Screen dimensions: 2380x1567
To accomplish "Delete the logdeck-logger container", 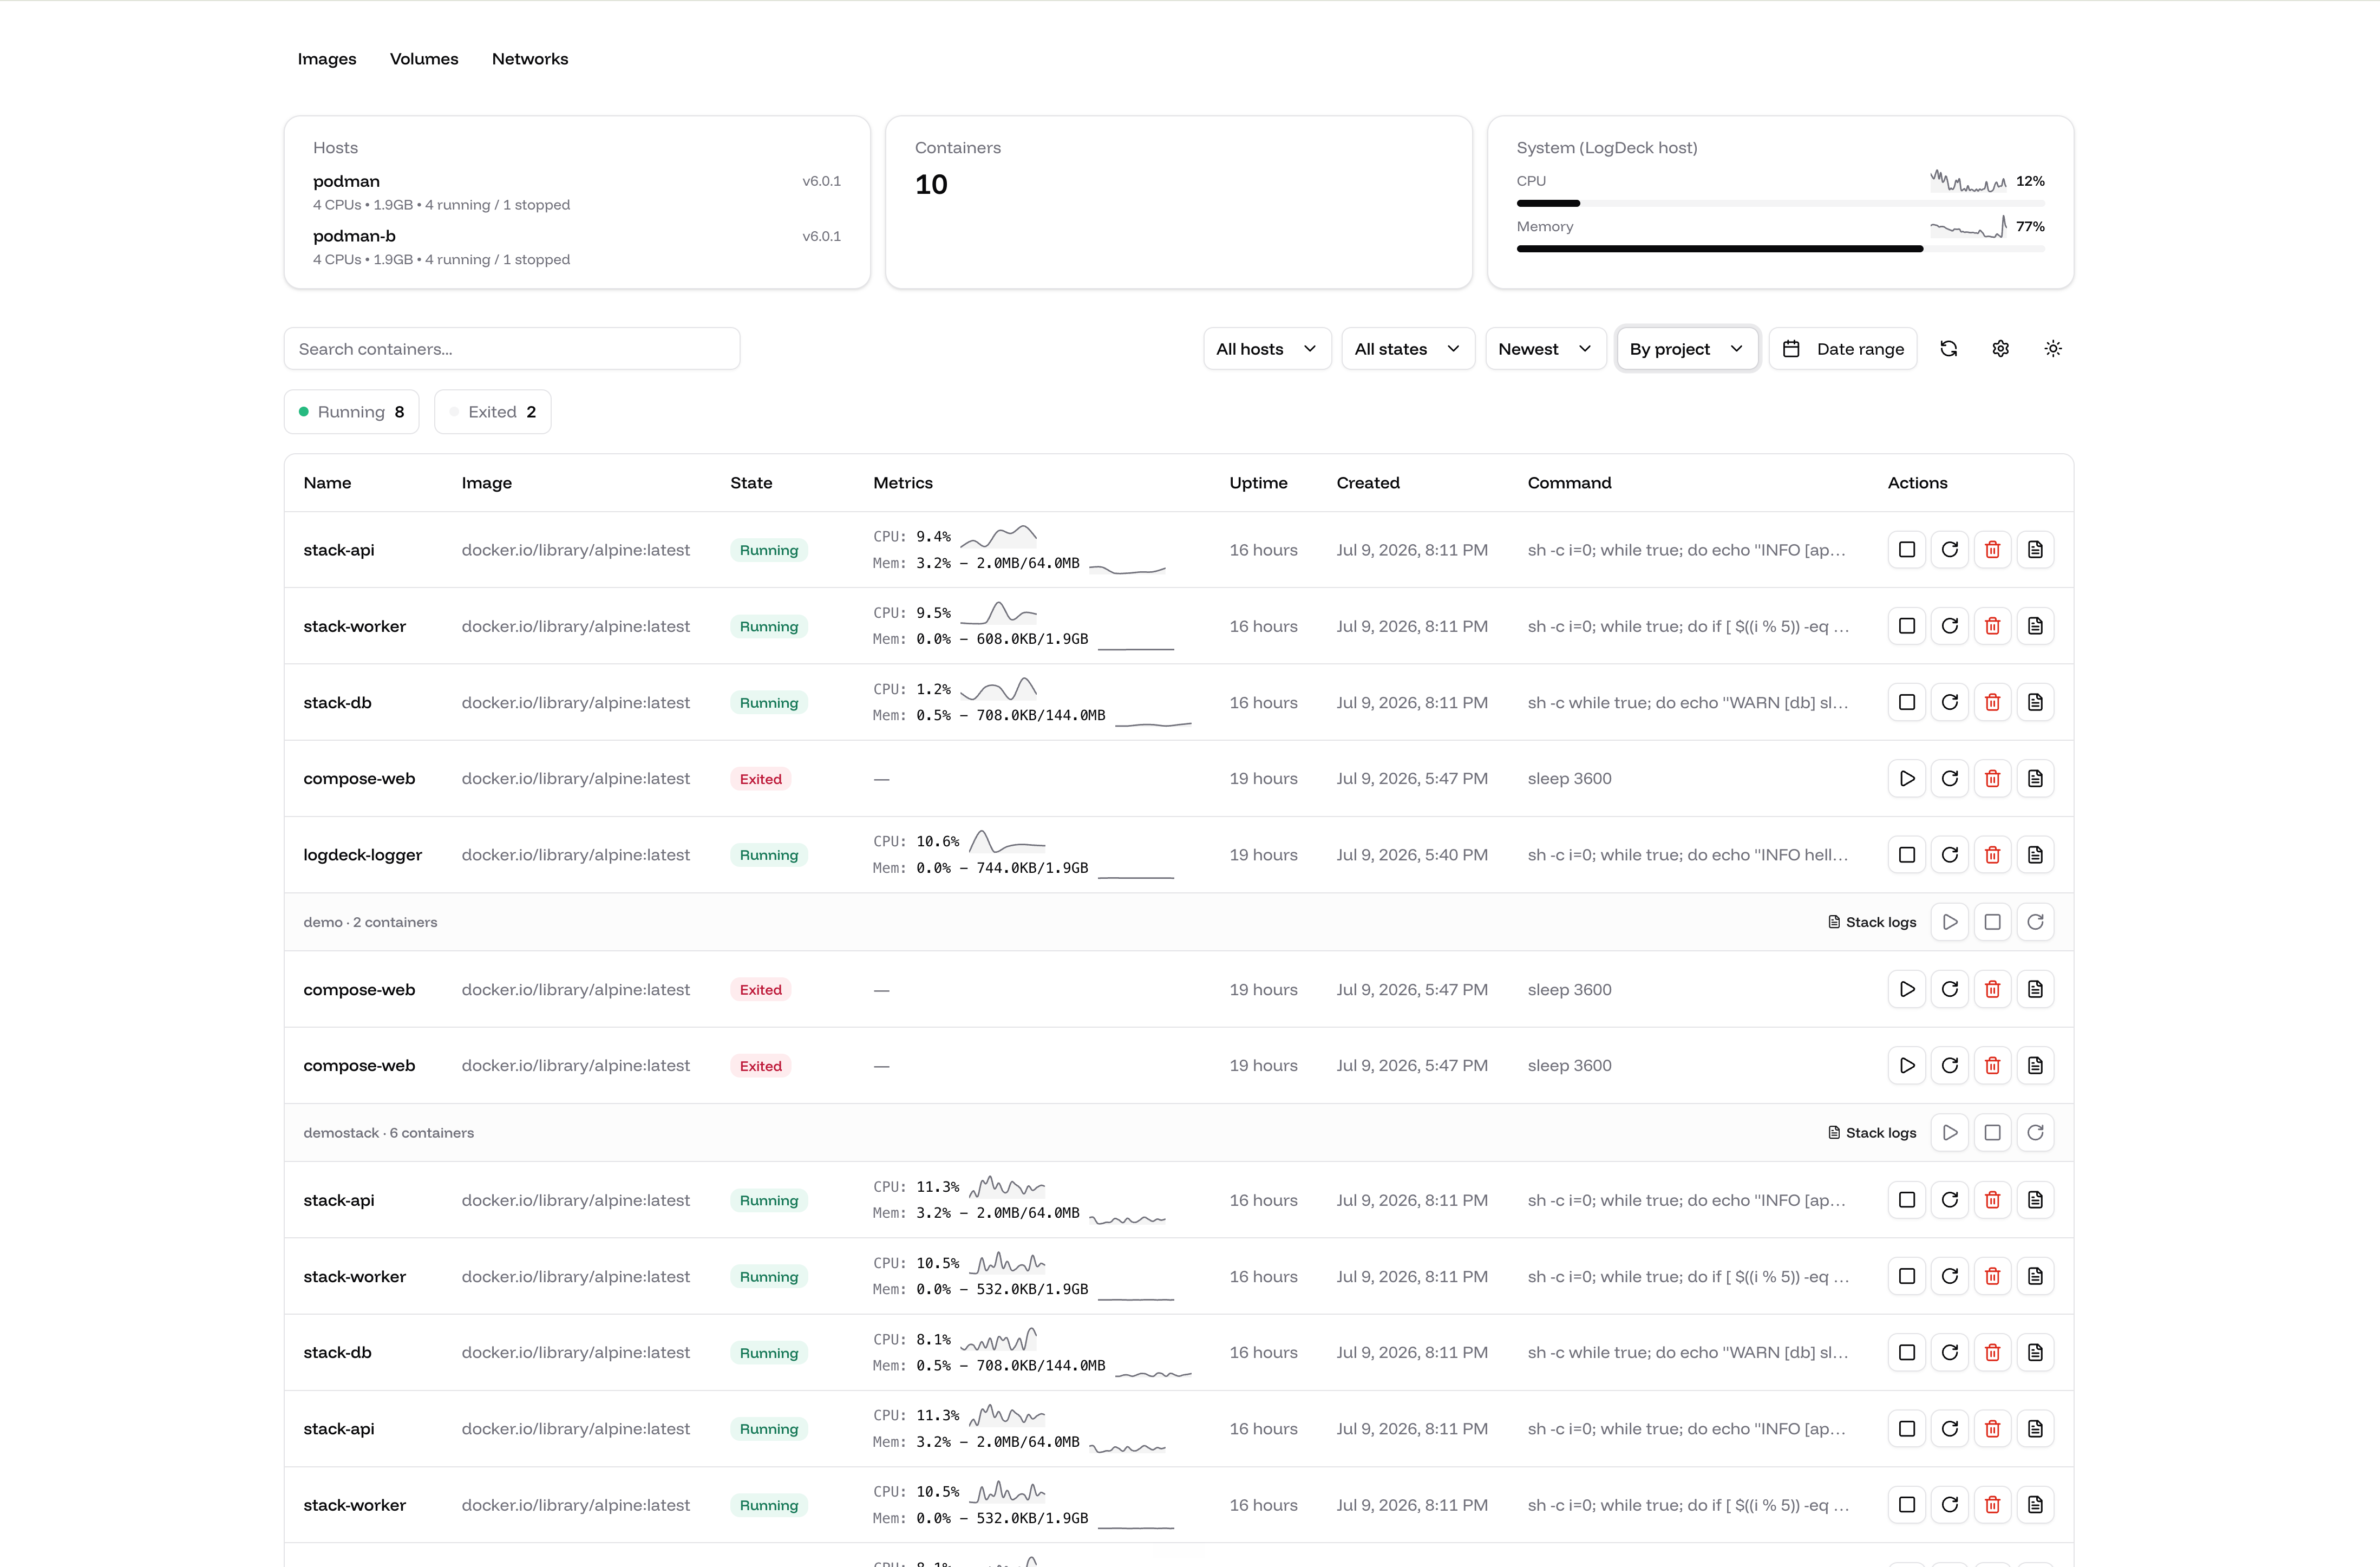I will (x=1992, y=855).
